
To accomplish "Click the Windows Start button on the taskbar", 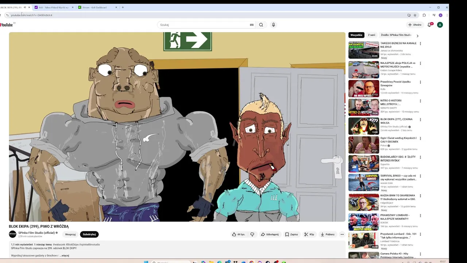I will coord(146,262).
